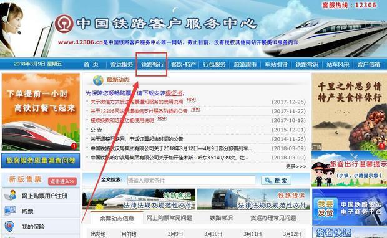Viewport: 387px width, 238px height.
Task: Open 网上购票用户注册 link
Action: [x=45, y=196]
